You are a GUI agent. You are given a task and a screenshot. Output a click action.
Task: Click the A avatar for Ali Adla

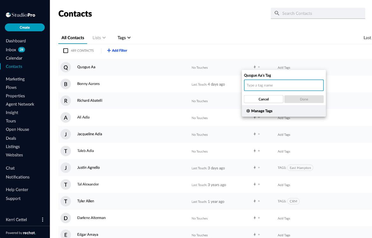[66, 118]
